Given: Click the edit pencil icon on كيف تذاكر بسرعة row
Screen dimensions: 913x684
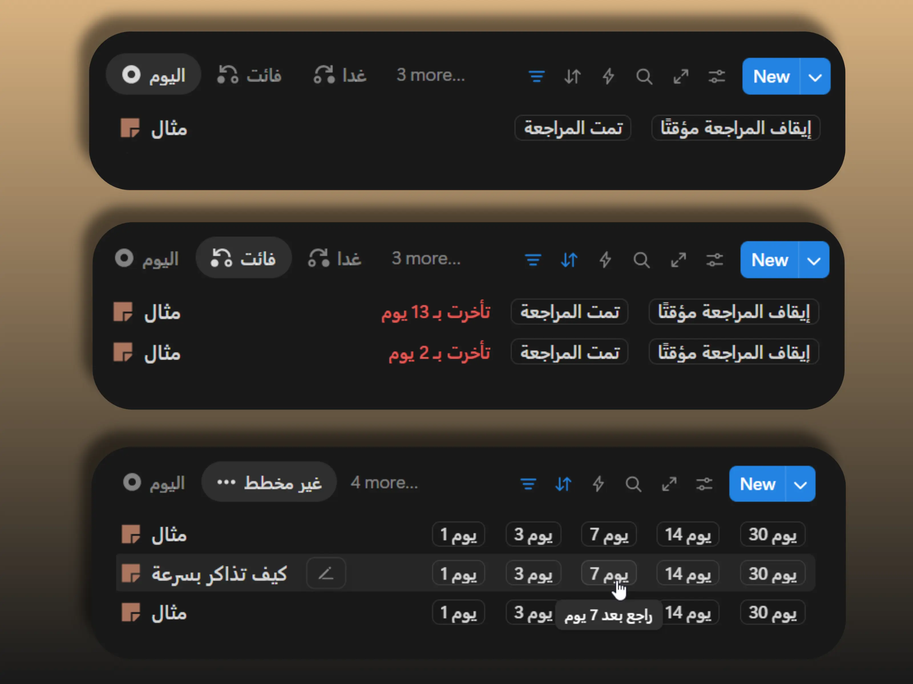Looking at the screenshot, I should (326, 573).
